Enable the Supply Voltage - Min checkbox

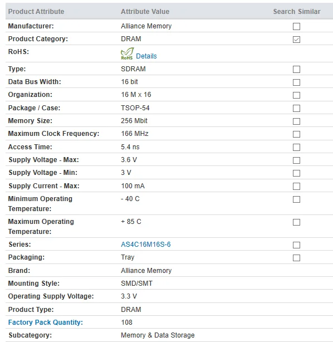tap(296, 173)
